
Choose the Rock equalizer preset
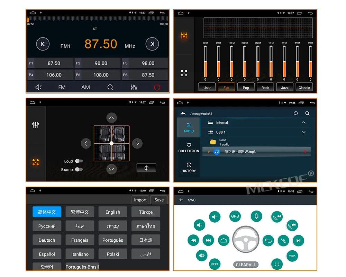coord(265,87)
